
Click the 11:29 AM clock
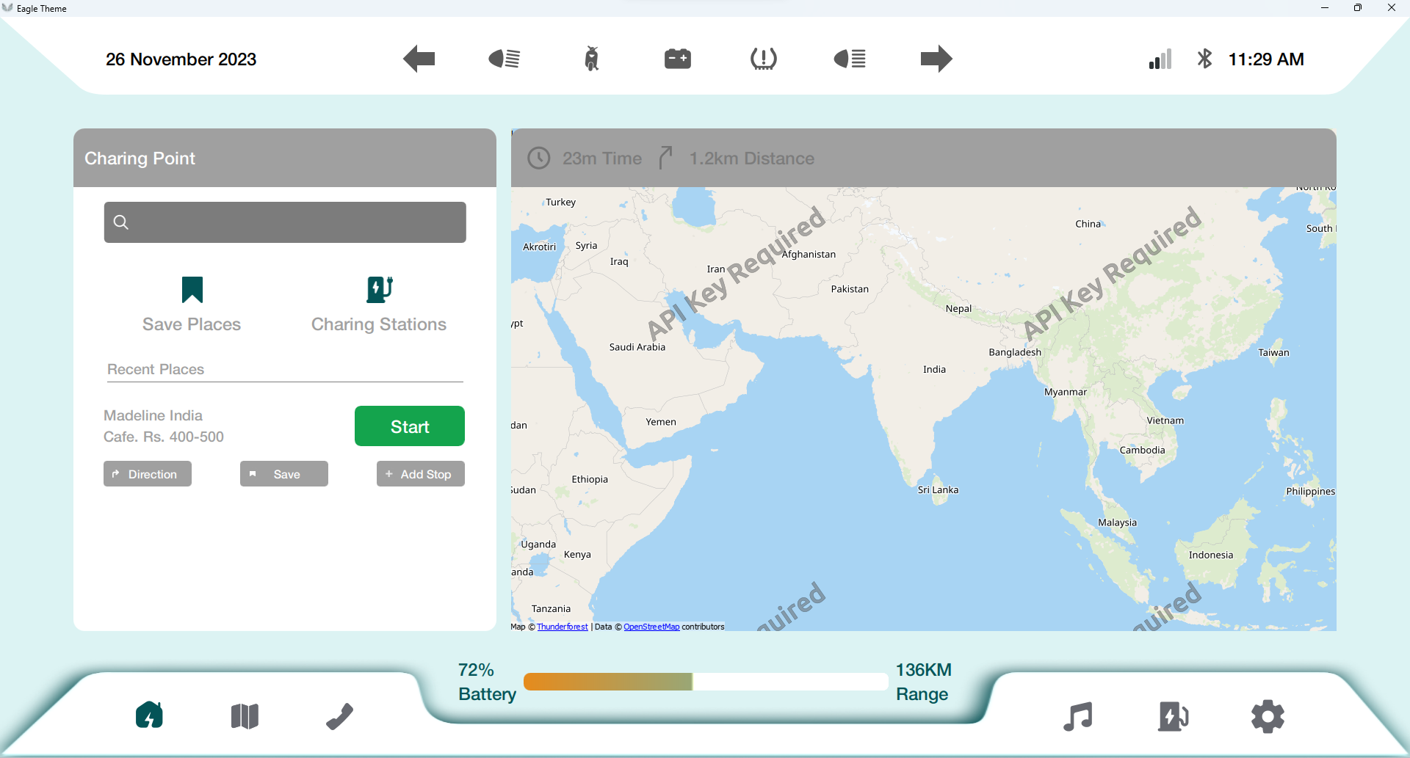tap(1266, 59)
